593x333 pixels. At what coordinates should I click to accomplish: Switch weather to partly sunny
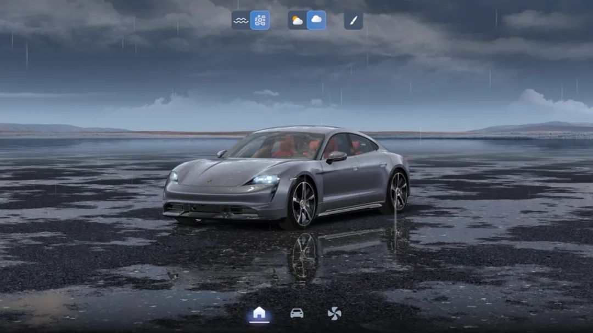(x=298, y=20)
